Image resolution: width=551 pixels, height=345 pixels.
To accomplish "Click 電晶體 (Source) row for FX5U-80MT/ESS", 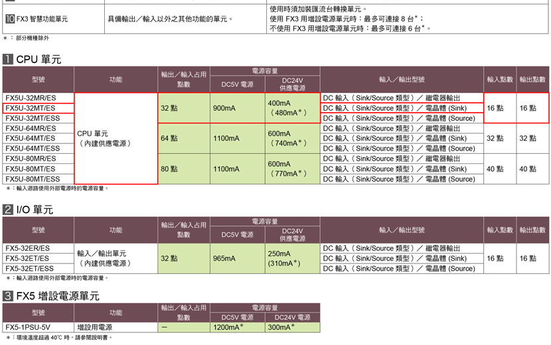I will pos(402,179).
